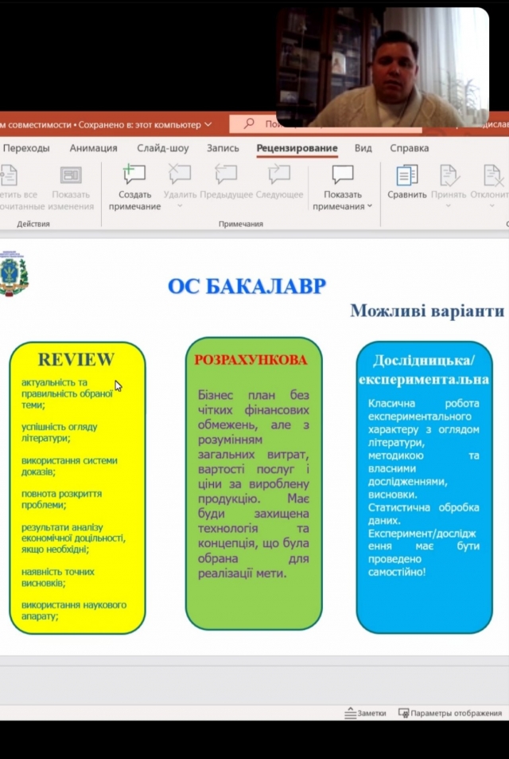Viewport: 509px width, 759px height.
Task: Expand the Принять dropdown chevron
Action: 448,205
